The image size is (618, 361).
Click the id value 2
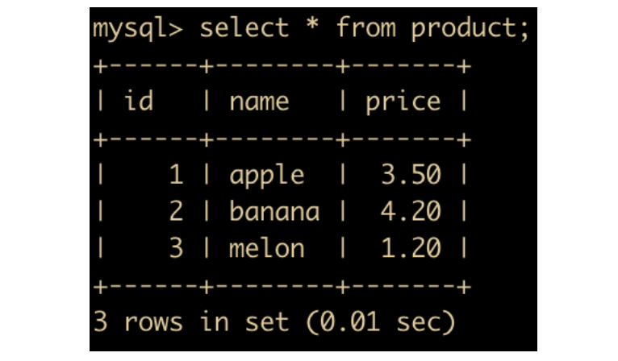(x=176, y=211)
